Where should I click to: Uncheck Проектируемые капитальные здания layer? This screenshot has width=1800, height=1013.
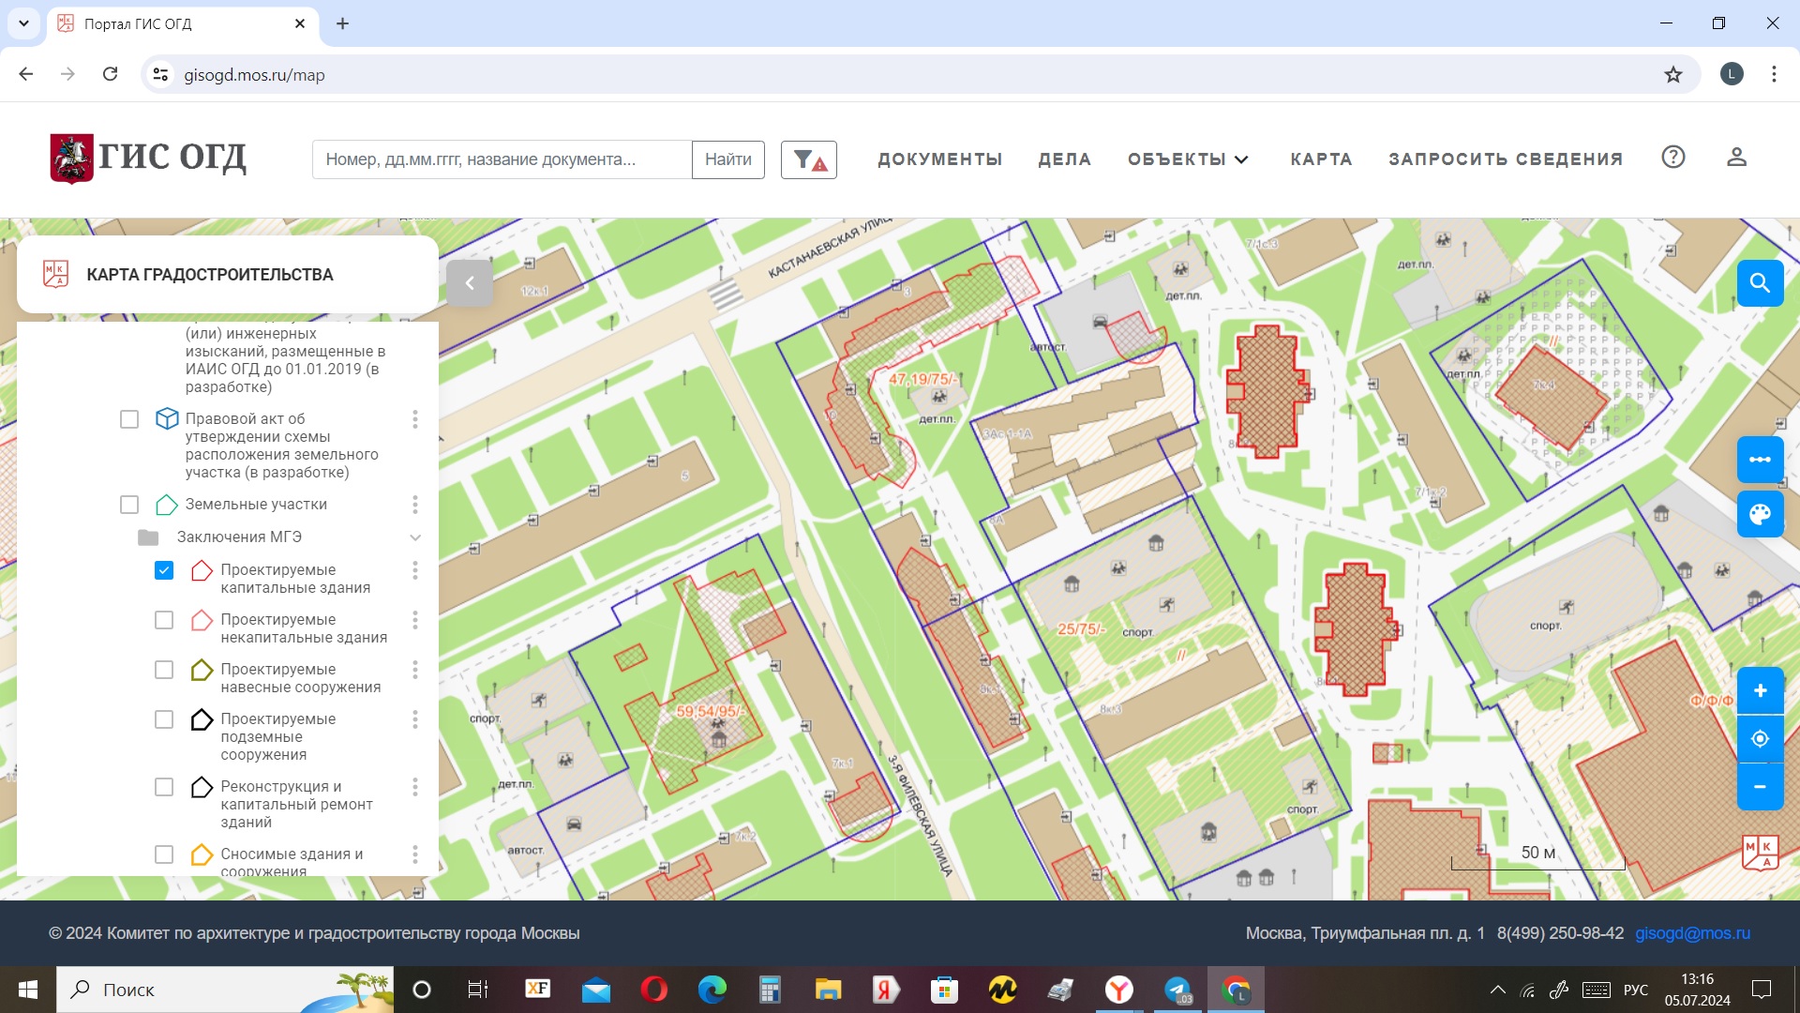point(164,570)
